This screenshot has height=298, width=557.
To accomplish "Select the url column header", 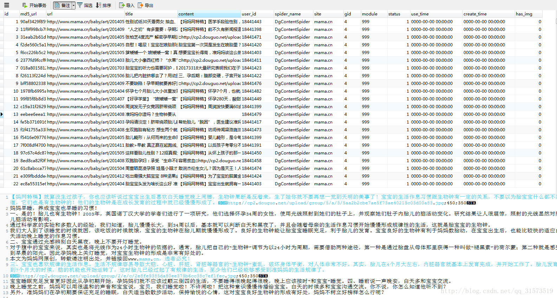I will pyautogui.click(x=85, y=14).
